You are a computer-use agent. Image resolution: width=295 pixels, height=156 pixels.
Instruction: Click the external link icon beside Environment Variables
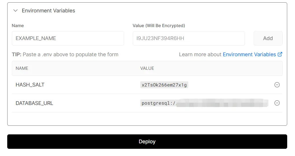coord(280,54)
